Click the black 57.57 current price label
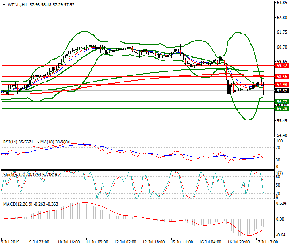Screen dimensions: 292x247 coord(282,90)
